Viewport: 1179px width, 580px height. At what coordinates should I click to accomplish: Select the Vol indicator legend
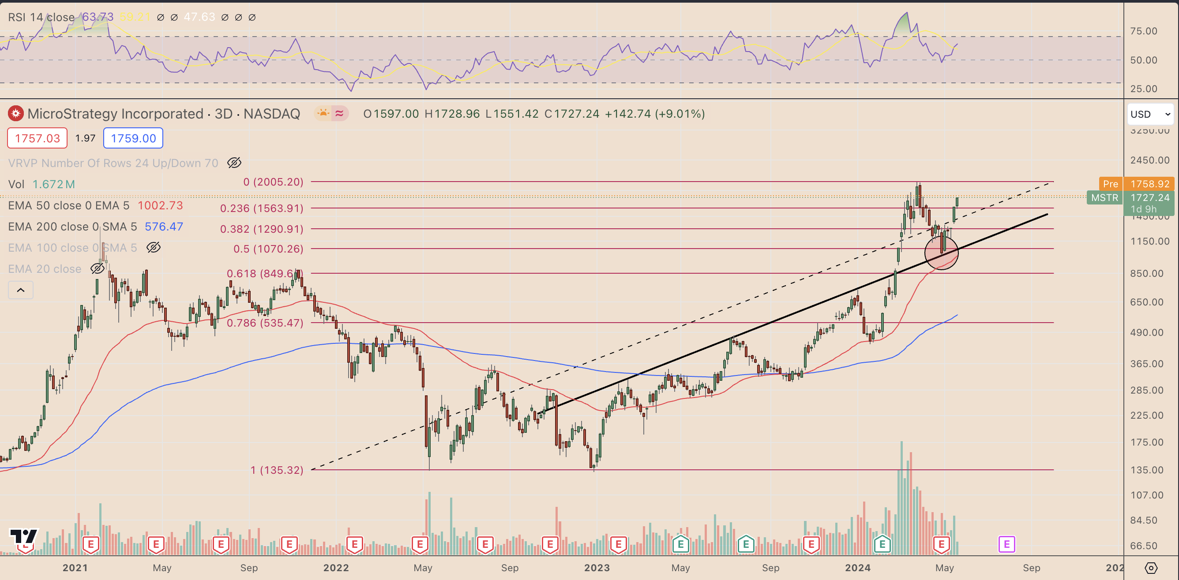click(16, 184)
